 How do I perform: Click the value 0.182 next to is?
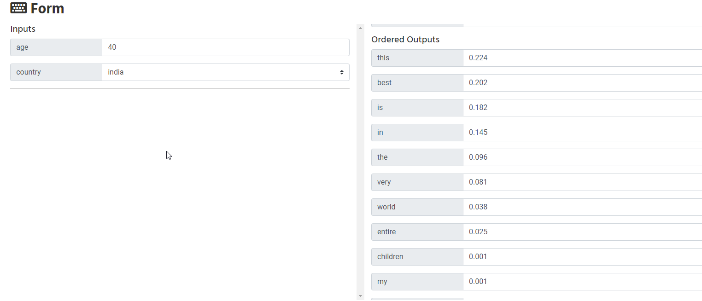click(478, 108)
